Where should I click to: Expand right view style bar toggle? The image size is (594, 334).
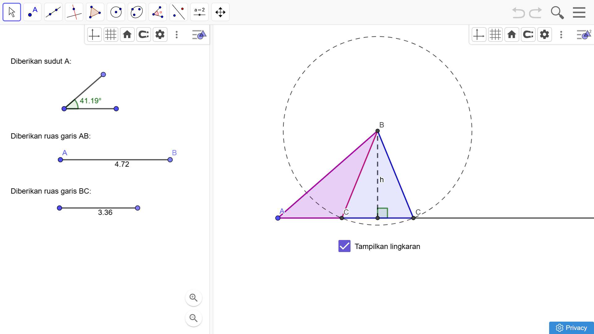pos(583,35)
